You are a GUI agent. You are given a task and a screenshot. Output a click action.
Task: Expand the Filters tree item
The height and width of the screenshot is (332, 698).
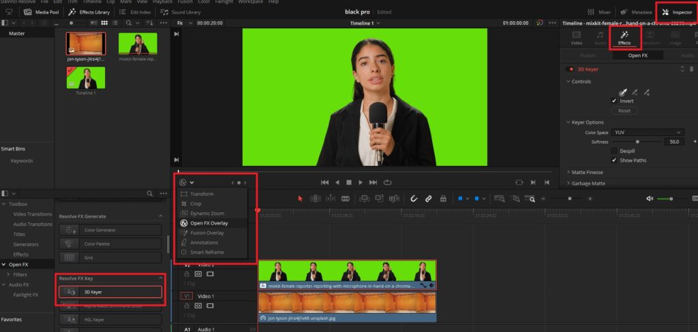8,274
